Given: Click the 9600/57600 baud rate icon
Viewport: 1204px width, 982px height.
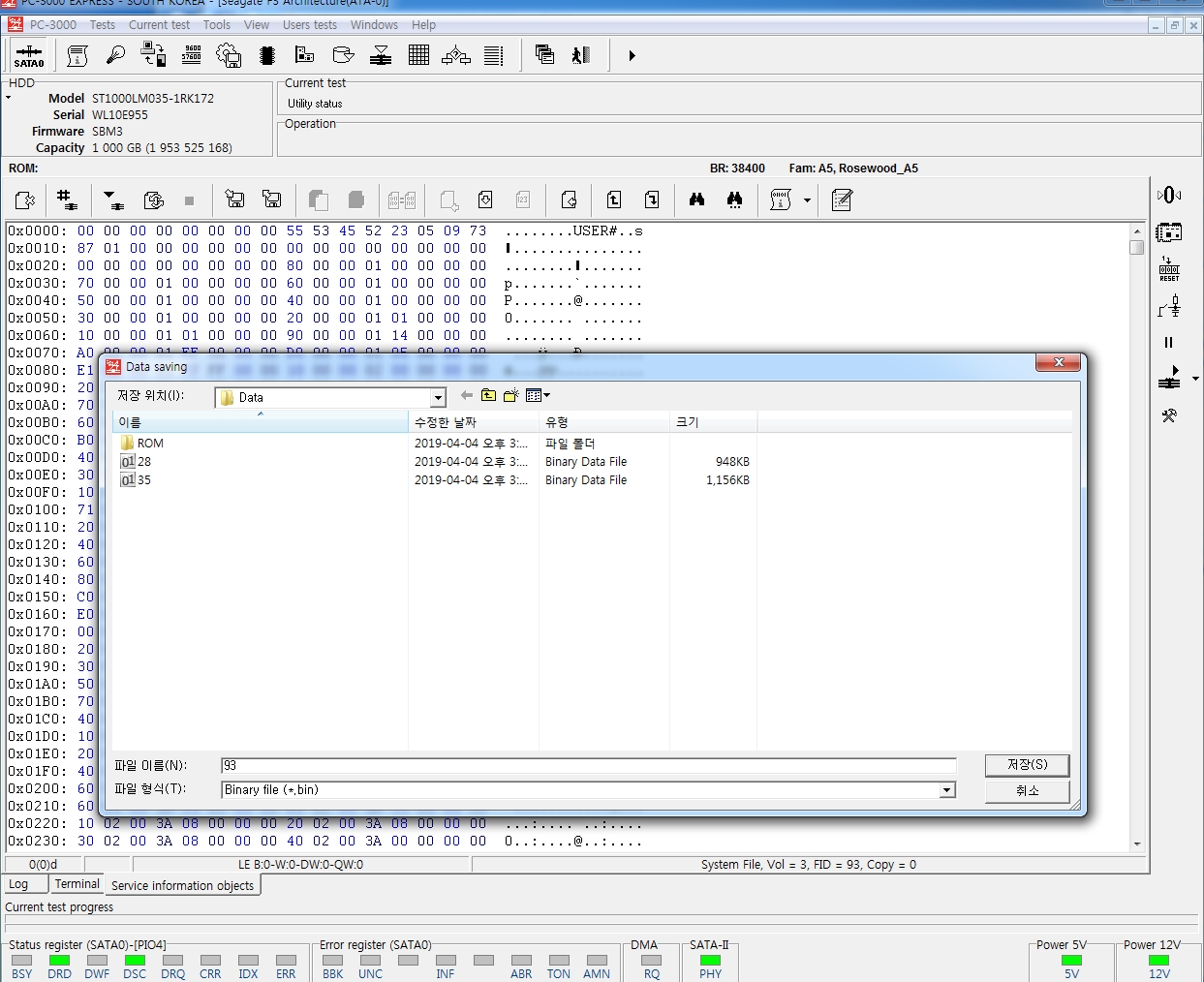Looking at the screenshot, I should click(x=191, y=56).
